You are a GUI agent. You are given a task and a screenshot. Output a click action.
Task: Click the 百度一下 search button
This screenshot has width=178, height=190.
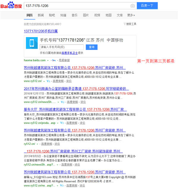click(147, 6)
